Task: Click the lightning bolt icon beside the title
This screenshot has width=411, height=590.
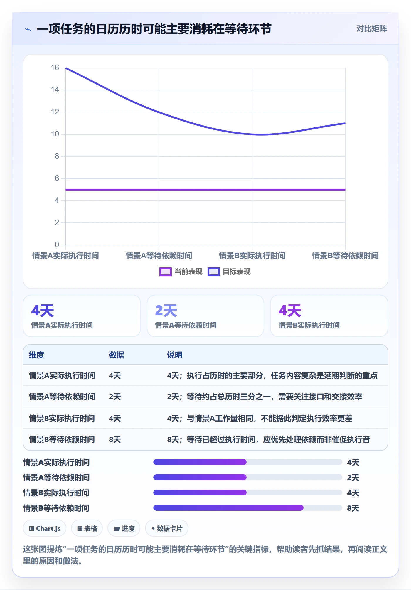Action: pyautogui.click(x=28, y=29)
